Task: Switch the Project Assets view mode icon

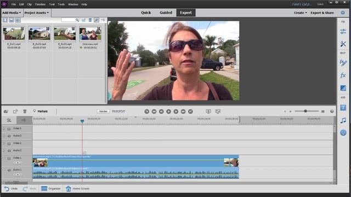Action: [x=97, y=20]
